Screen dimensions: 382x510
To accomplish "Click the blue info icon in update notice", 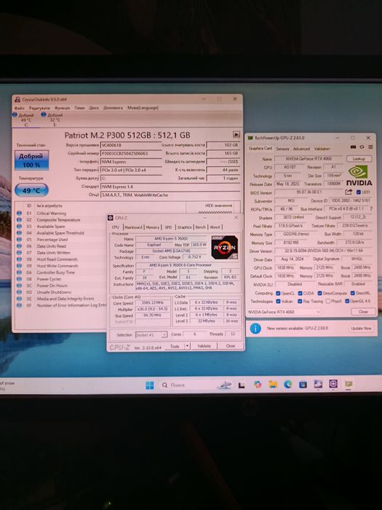I will 255,329.
